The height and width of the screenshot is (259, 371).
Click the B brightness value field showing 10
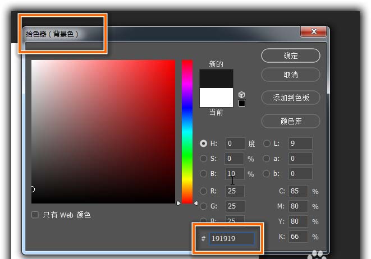[x=235, y=174]
